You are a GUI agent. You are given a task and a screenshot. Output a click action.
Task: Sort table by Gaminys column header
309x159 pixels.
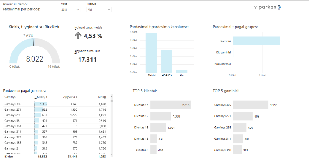pos(11,97)
